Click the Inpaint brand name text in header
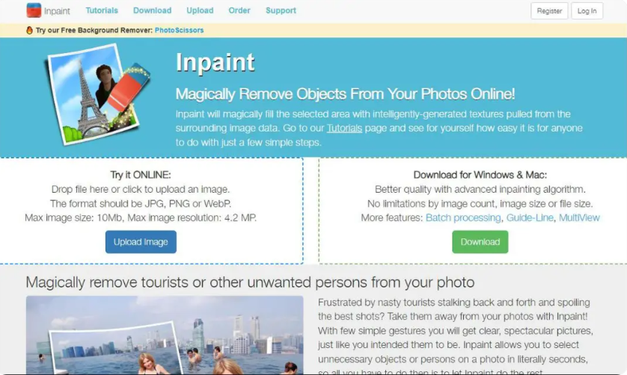This screenshot has height=375, width=627. [57, 11]
